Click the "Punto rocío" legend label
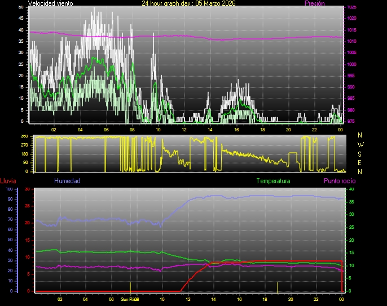Image resolution: width=387 pixels, height=306 pixels. coord(339,181)
